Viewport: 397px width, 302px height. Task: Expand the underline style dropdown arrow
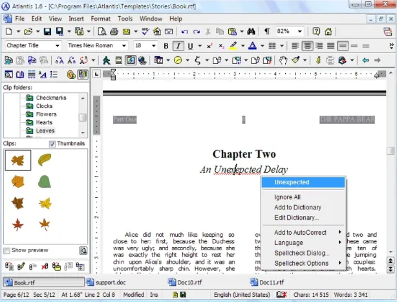(200, 46)
